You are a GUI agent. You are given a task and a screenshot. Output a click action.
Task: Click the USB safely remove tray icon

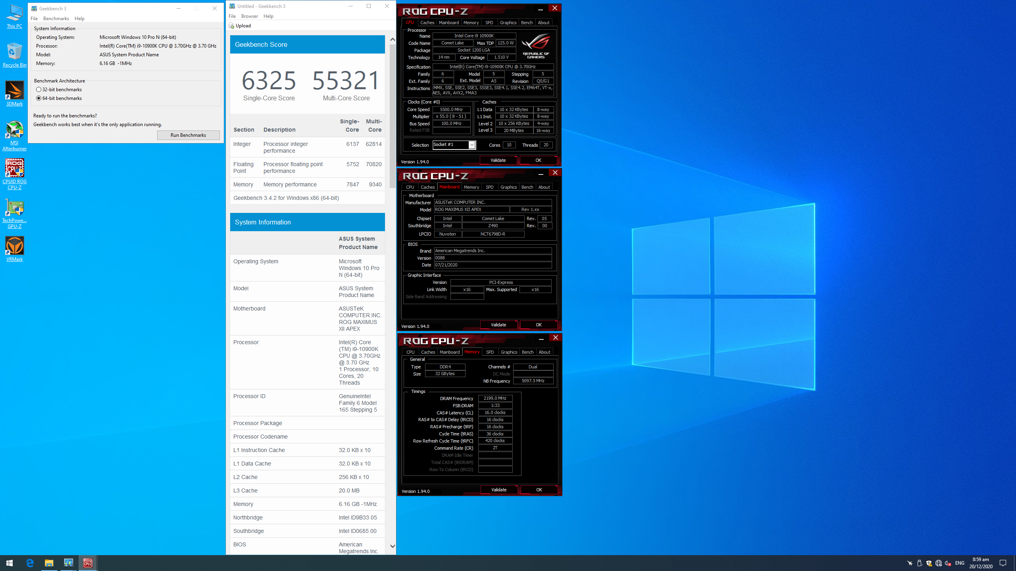920,563
